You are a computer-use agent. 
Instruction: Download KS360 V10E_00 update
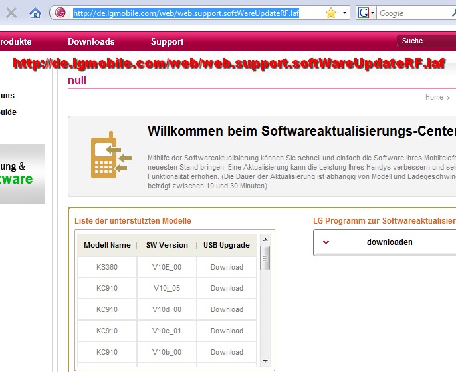coord(227,267)
